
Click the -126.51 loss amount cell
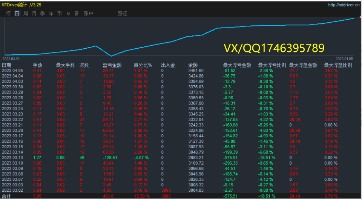click(x=110, y=158)
